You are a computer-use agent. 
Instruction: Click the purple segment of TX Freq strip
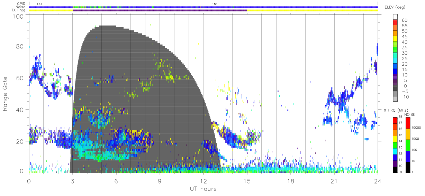pyautogui.click(x=160, y=10)
